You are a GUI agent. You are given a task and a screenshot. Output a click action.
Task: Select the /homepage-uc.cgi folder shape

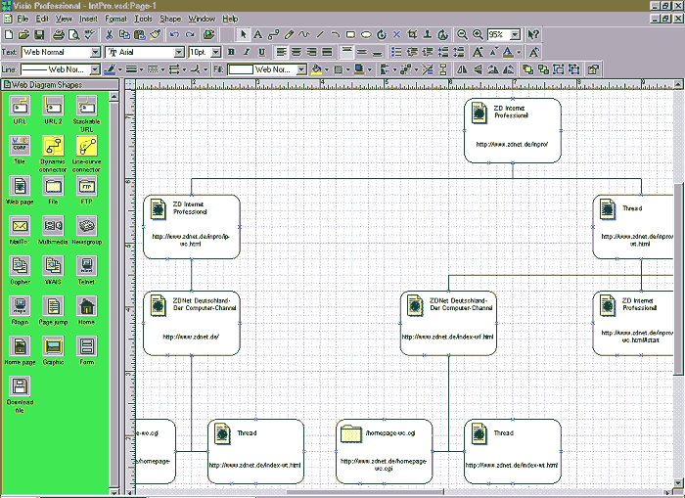385,451
